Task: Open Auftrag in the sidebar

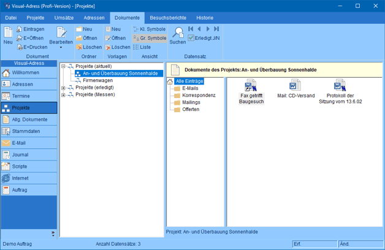Action: point(29,190)
